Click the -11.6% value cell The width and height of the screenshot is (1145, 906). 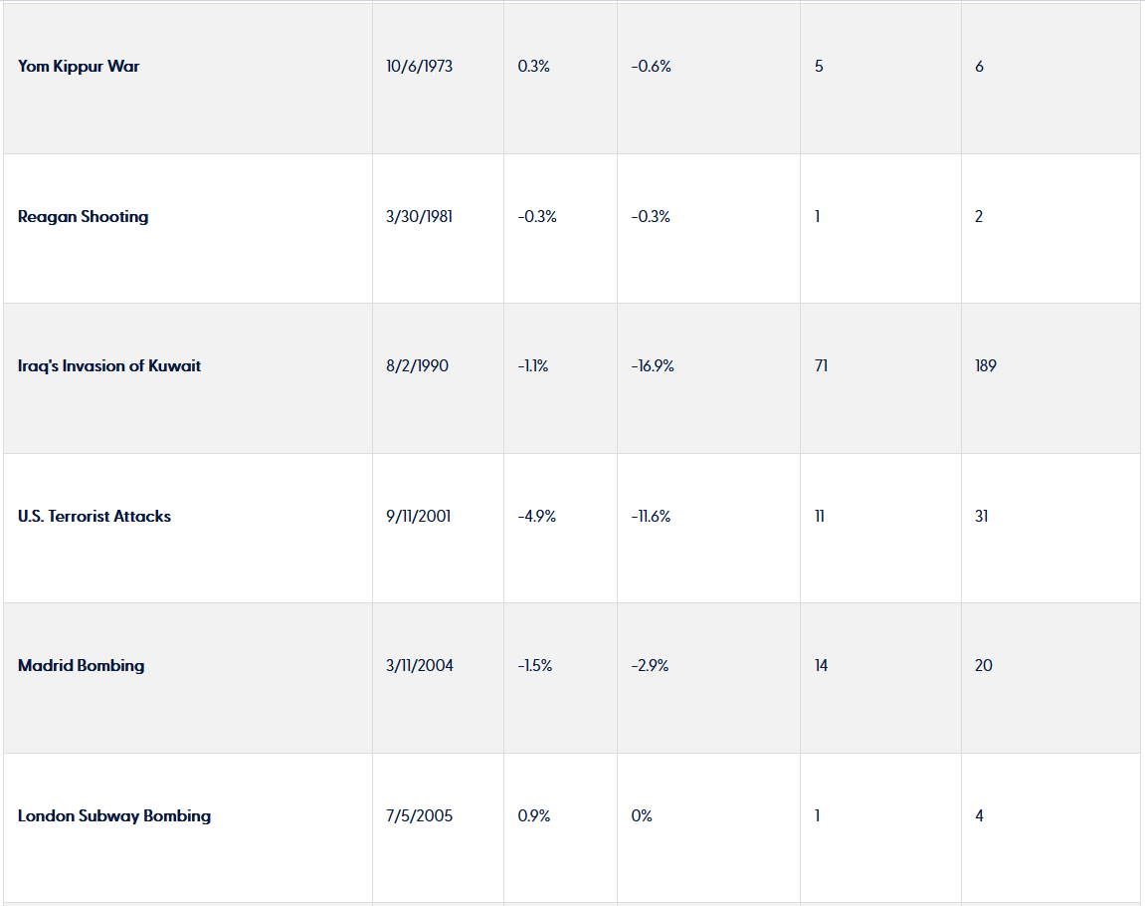651,517
